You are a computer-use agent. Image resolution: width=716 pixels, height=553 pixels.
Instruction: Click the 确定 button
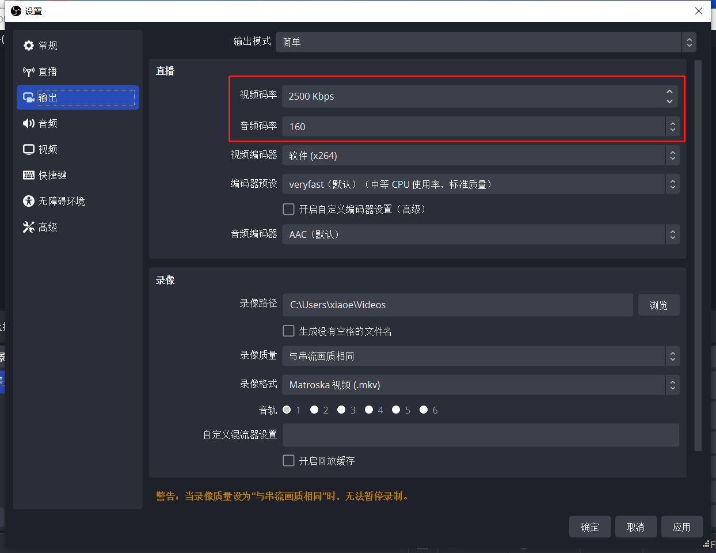589,527
